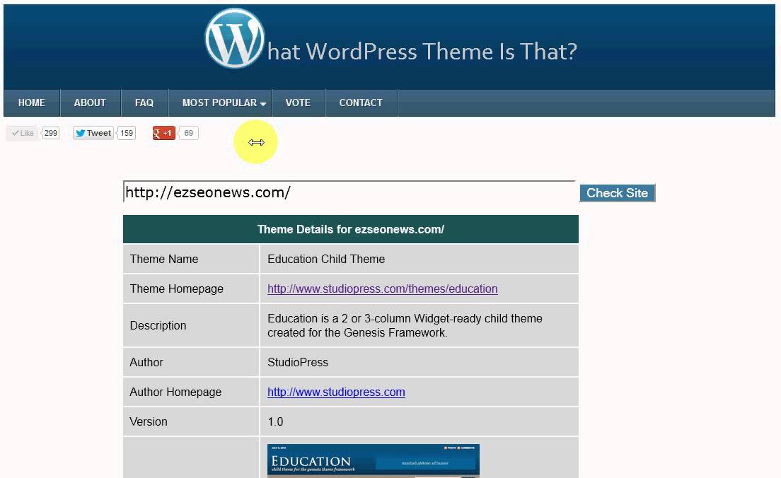Open the VOTE page
The width and height of the screenshot is (781, 478).
pyautogui.click(x=299, y=103)
